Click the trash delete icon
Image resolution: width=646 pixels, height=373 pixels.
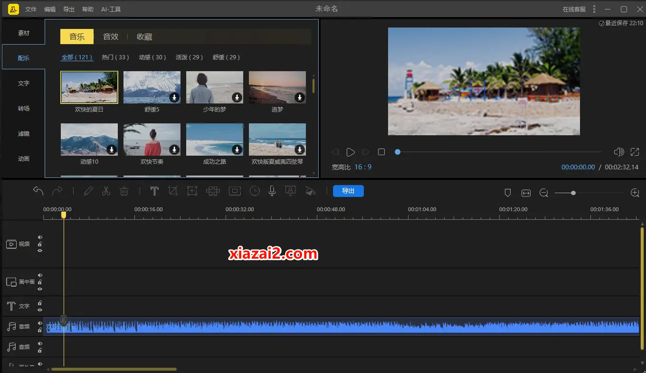click(124, 191)
